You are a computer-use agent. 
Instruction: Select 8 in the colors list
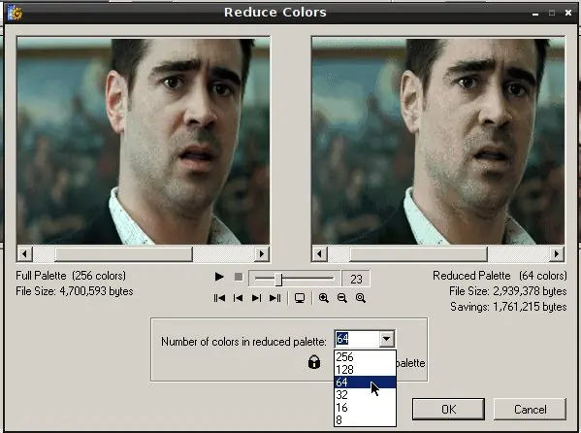click(x=365, y=420)
